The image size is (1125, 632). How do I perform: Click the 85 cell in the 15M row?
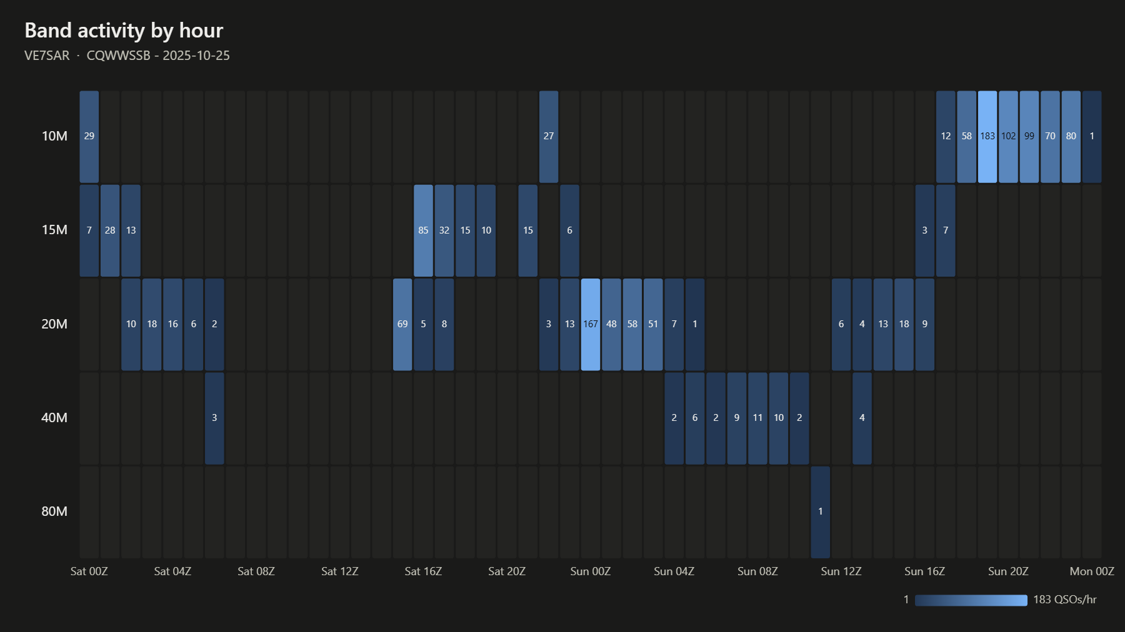coord(423,230)
